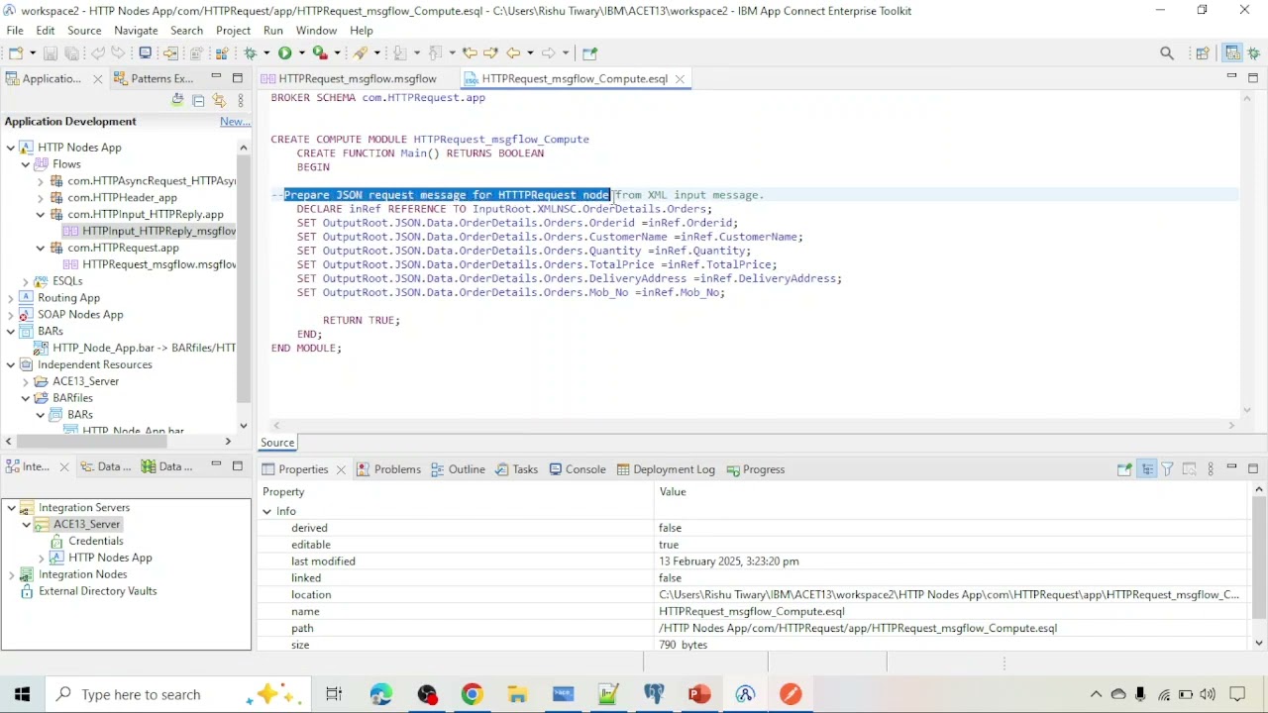Close the HTTPRequest_msgflow_Compute.esql editor tab
Screen dimensions: 1268x713
tap(680, 78)
